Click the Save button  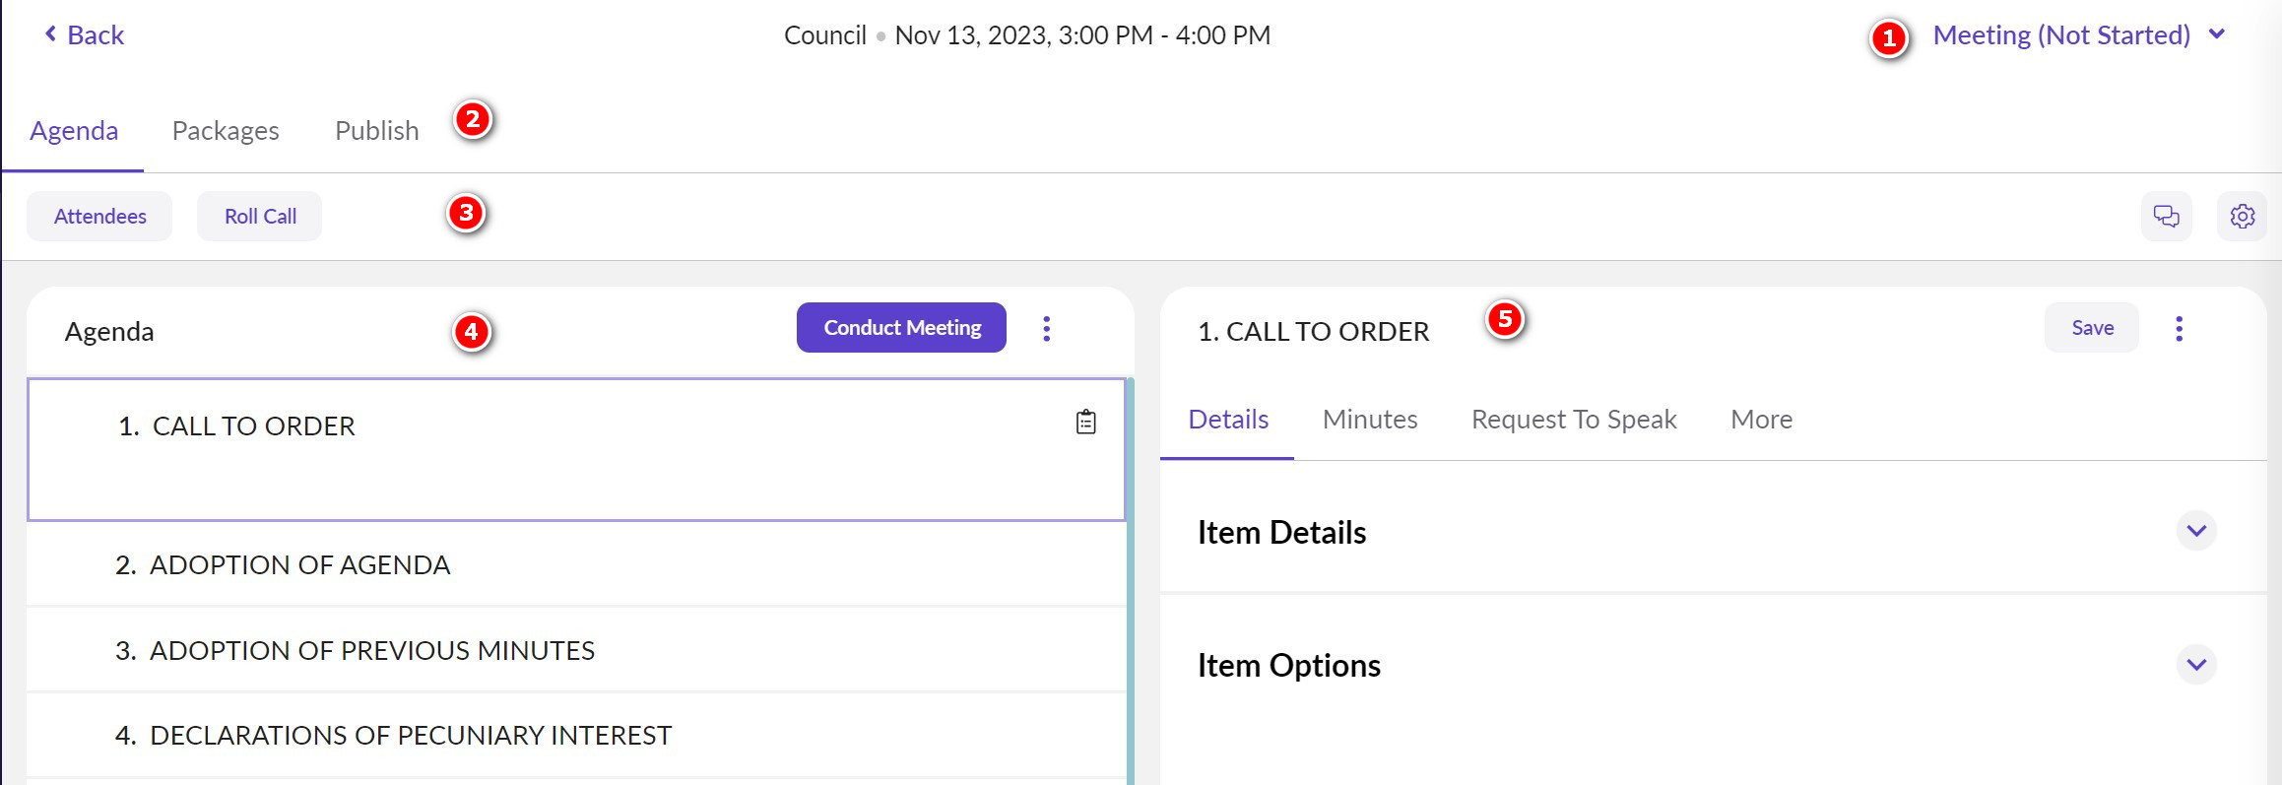coord(2092,328)
